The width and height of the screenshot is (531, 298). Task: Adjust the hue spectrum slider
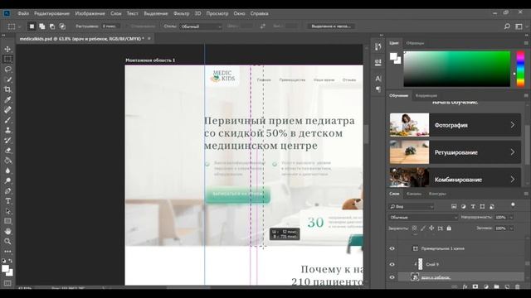pyautogui.click(x=520, y=69)
